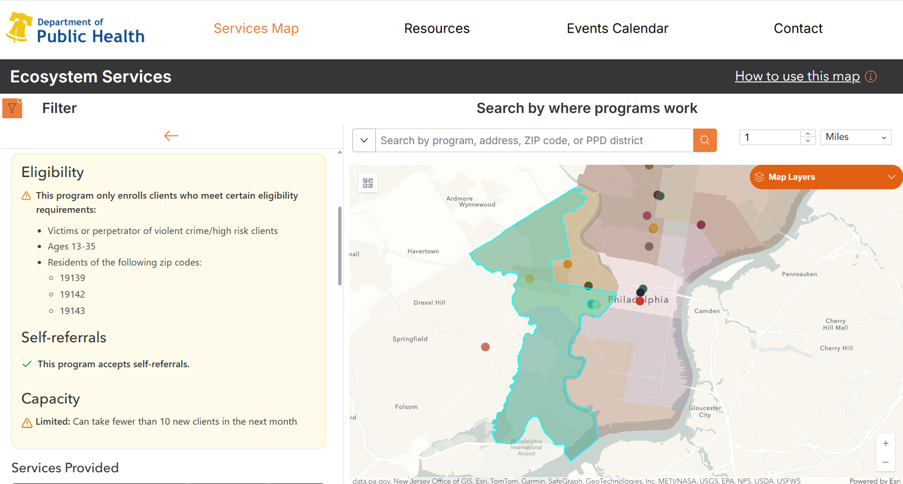
Task: Open the basemap gallery grid icon
Action: [x=368, y=183]
